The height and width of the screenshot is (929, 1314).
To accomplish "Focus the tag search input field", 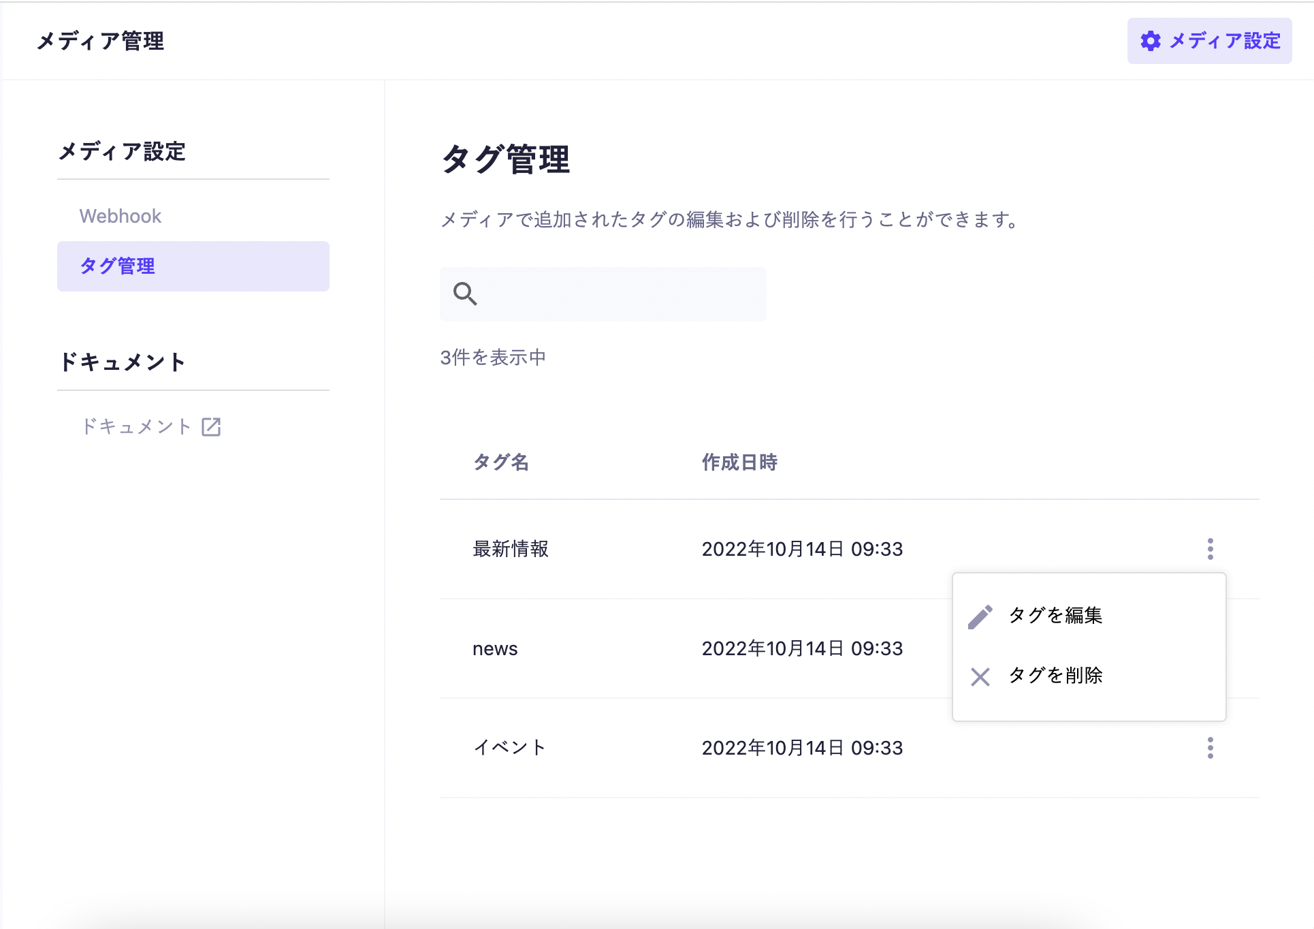I will click(x=603, y=294).
